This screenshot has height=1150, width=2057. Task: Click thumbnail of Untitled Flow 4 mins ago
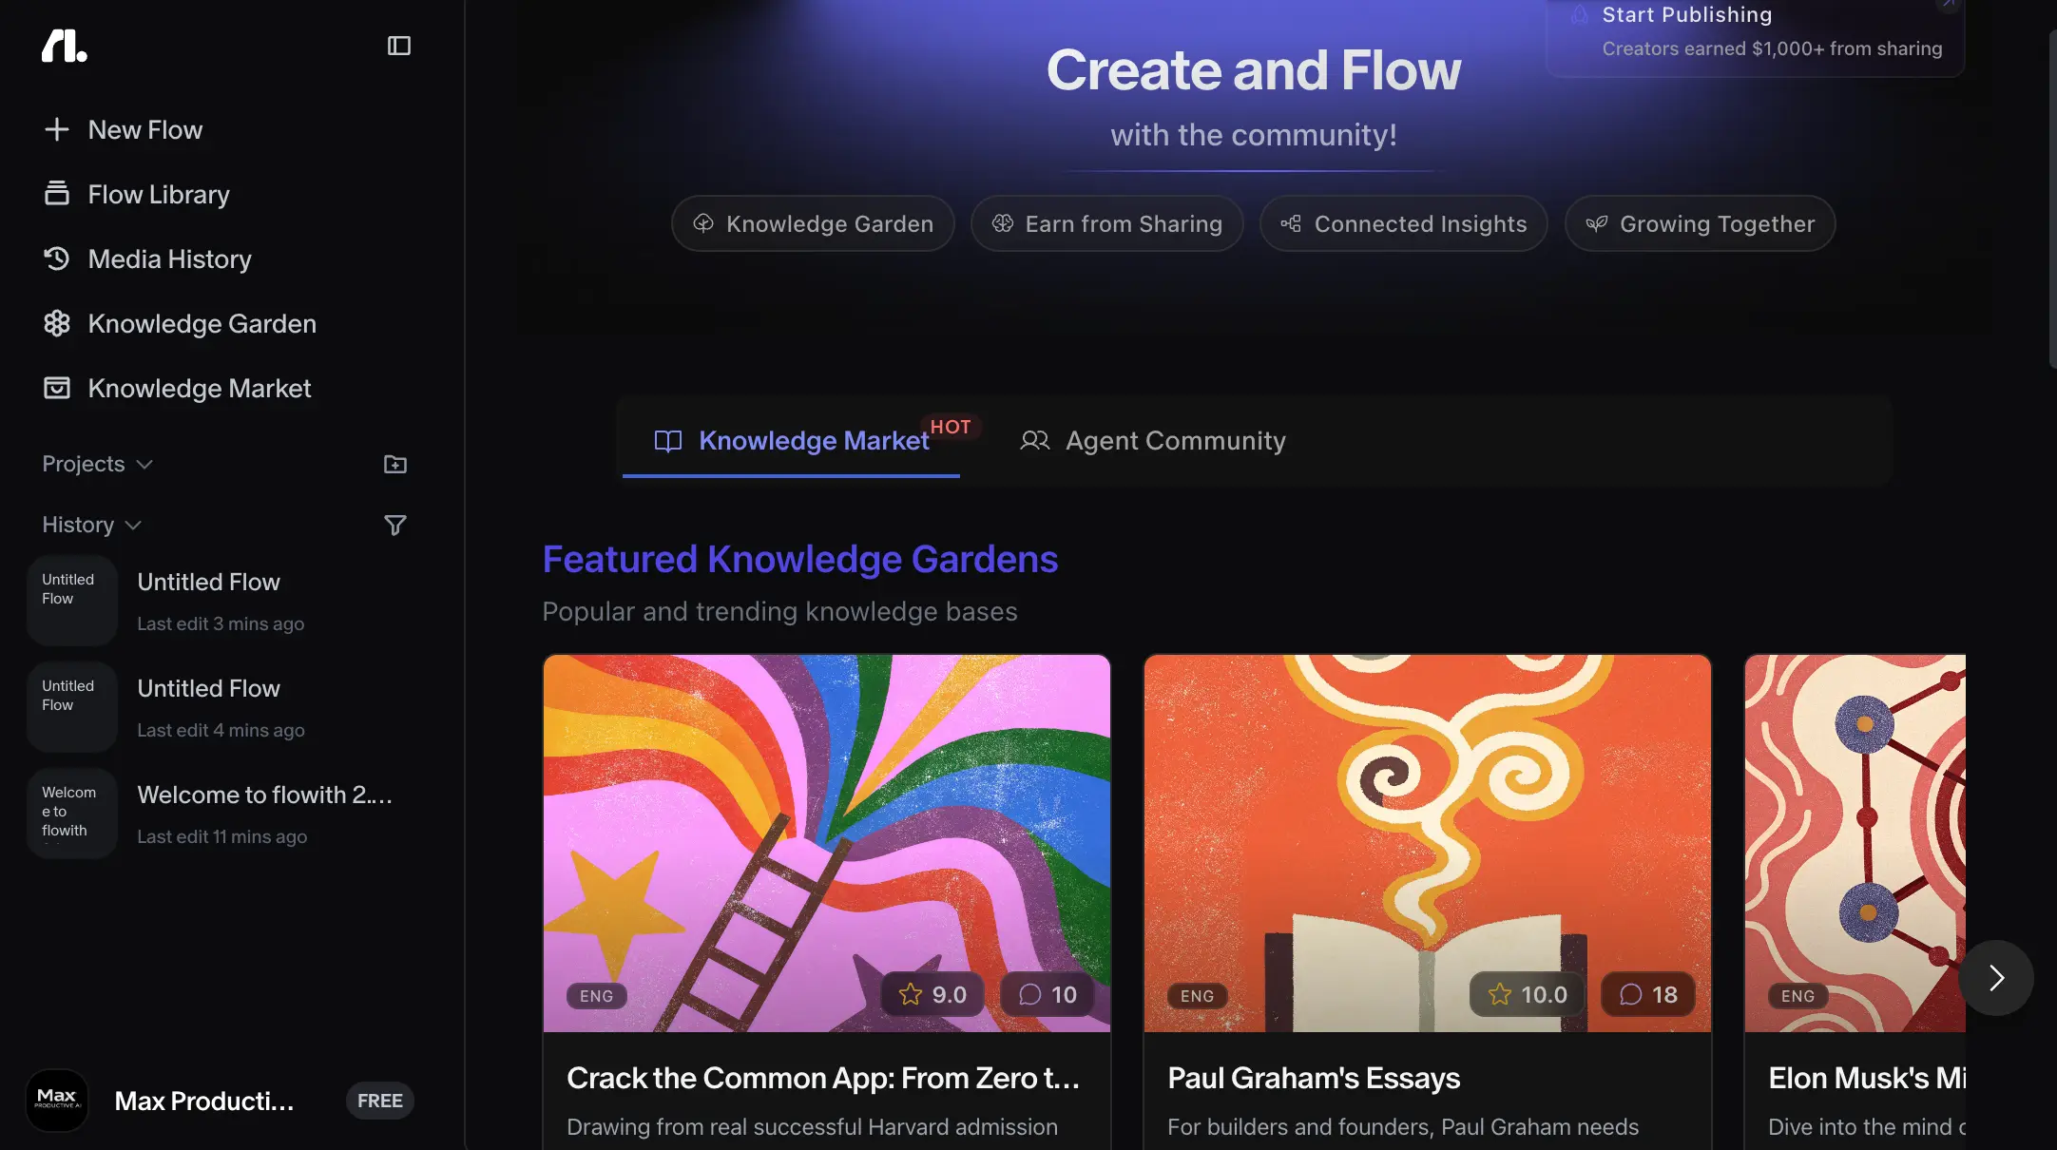tap(72, 707)
